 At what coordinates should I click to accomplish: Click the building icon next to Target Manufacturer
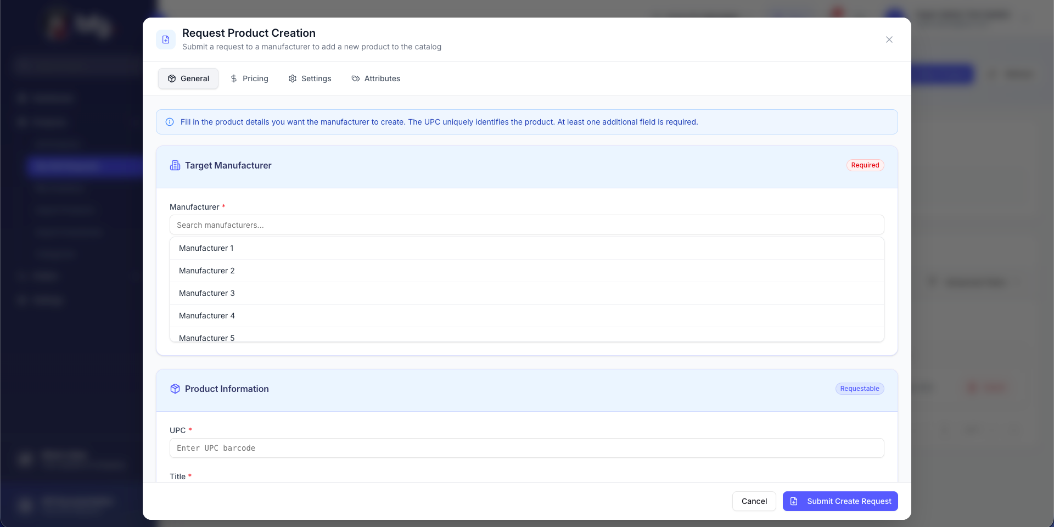pos(175,165)
